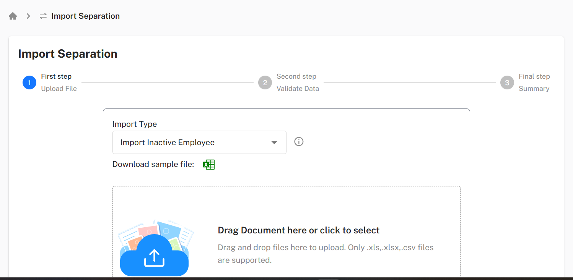
Task: Click Download sample file text
Action: point(153,164)
